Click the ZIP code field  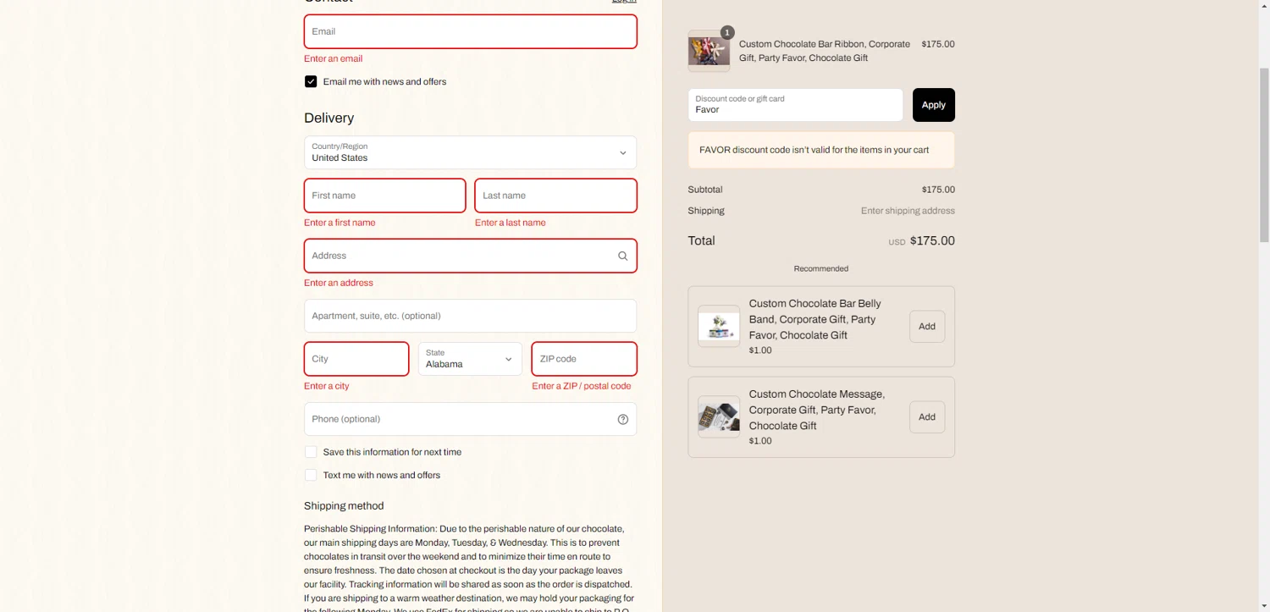pyautogui.click(x=584, y=359)
